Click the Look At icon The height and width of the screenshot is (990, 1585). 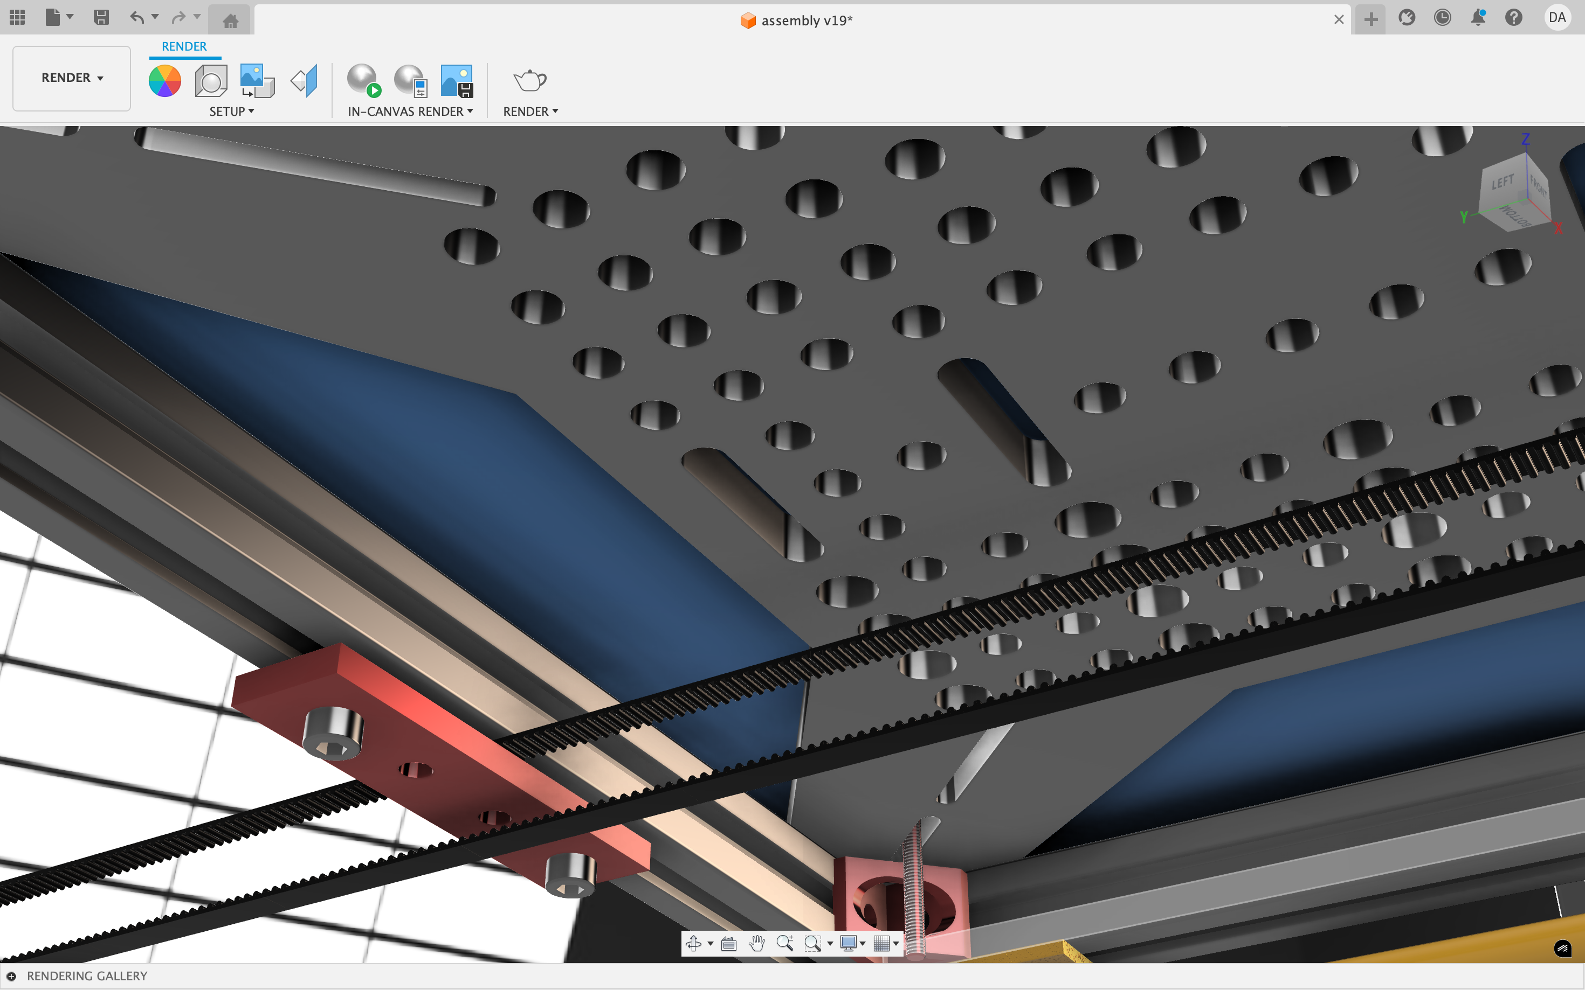(x=729, y=943)
